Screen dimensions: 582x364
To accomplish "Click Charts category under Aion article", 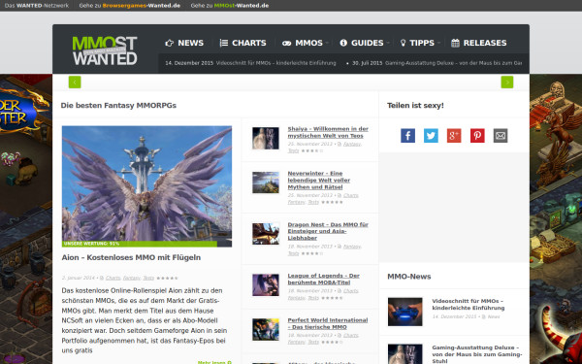I will (113, 278).
